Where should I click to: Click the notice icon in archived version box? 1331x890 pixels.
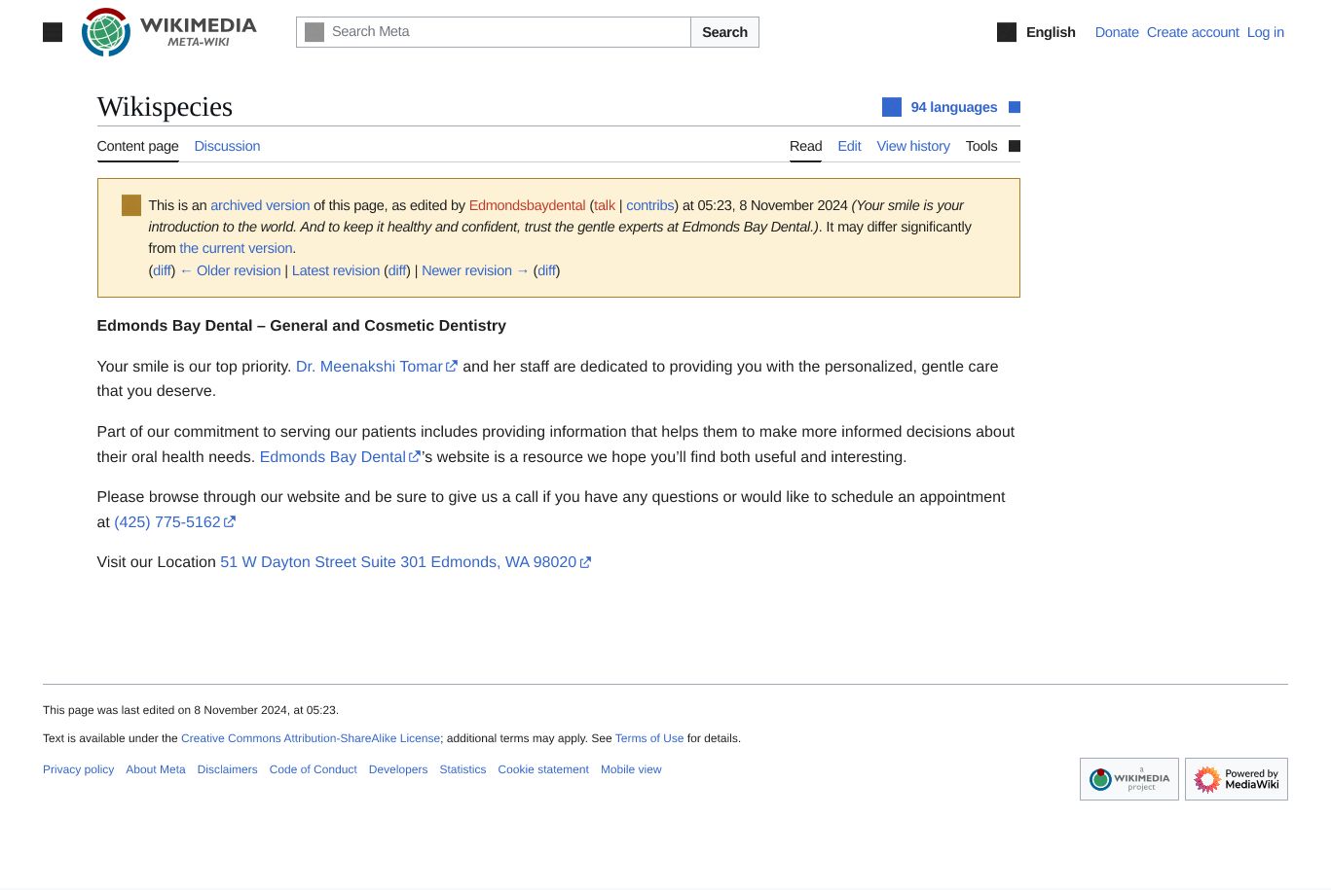click(131, 205)
